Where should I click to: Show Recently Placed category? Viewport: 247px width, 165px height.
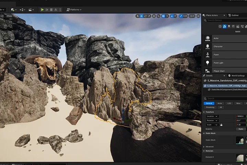(220, 26)
